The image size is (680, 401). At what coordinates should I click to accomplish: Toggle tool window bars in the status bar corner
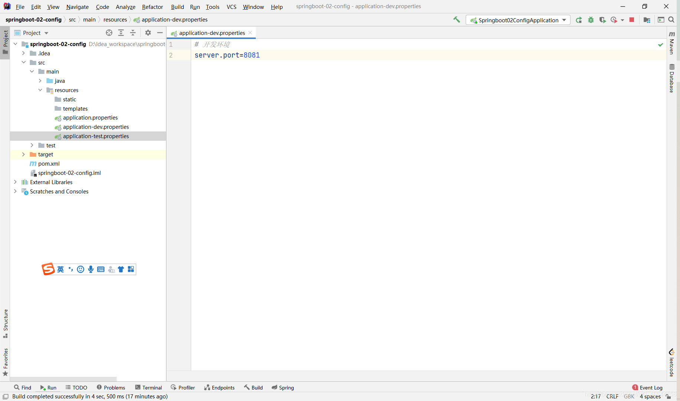click(6, 397)
